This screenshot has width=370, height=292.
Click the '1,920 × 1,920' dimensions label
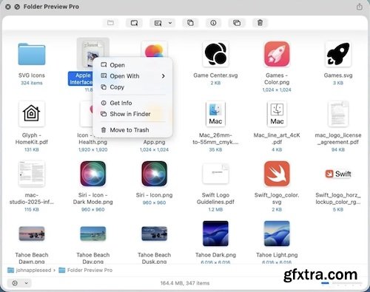point(93,149)
